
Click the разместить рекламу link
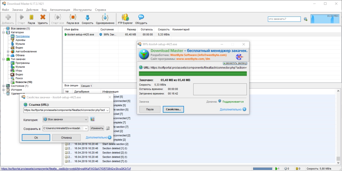pyautogui.click(x=235, y=63)
